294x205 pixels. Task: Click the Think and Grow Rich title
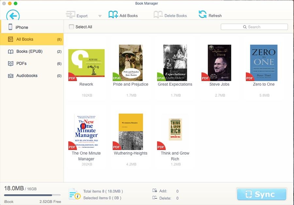pos(175,156)
